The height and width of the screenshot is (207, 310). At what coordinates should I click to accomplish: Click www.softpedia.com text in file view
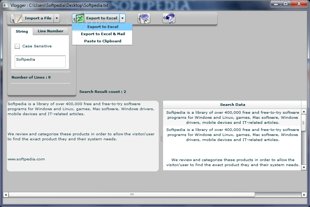26,159
